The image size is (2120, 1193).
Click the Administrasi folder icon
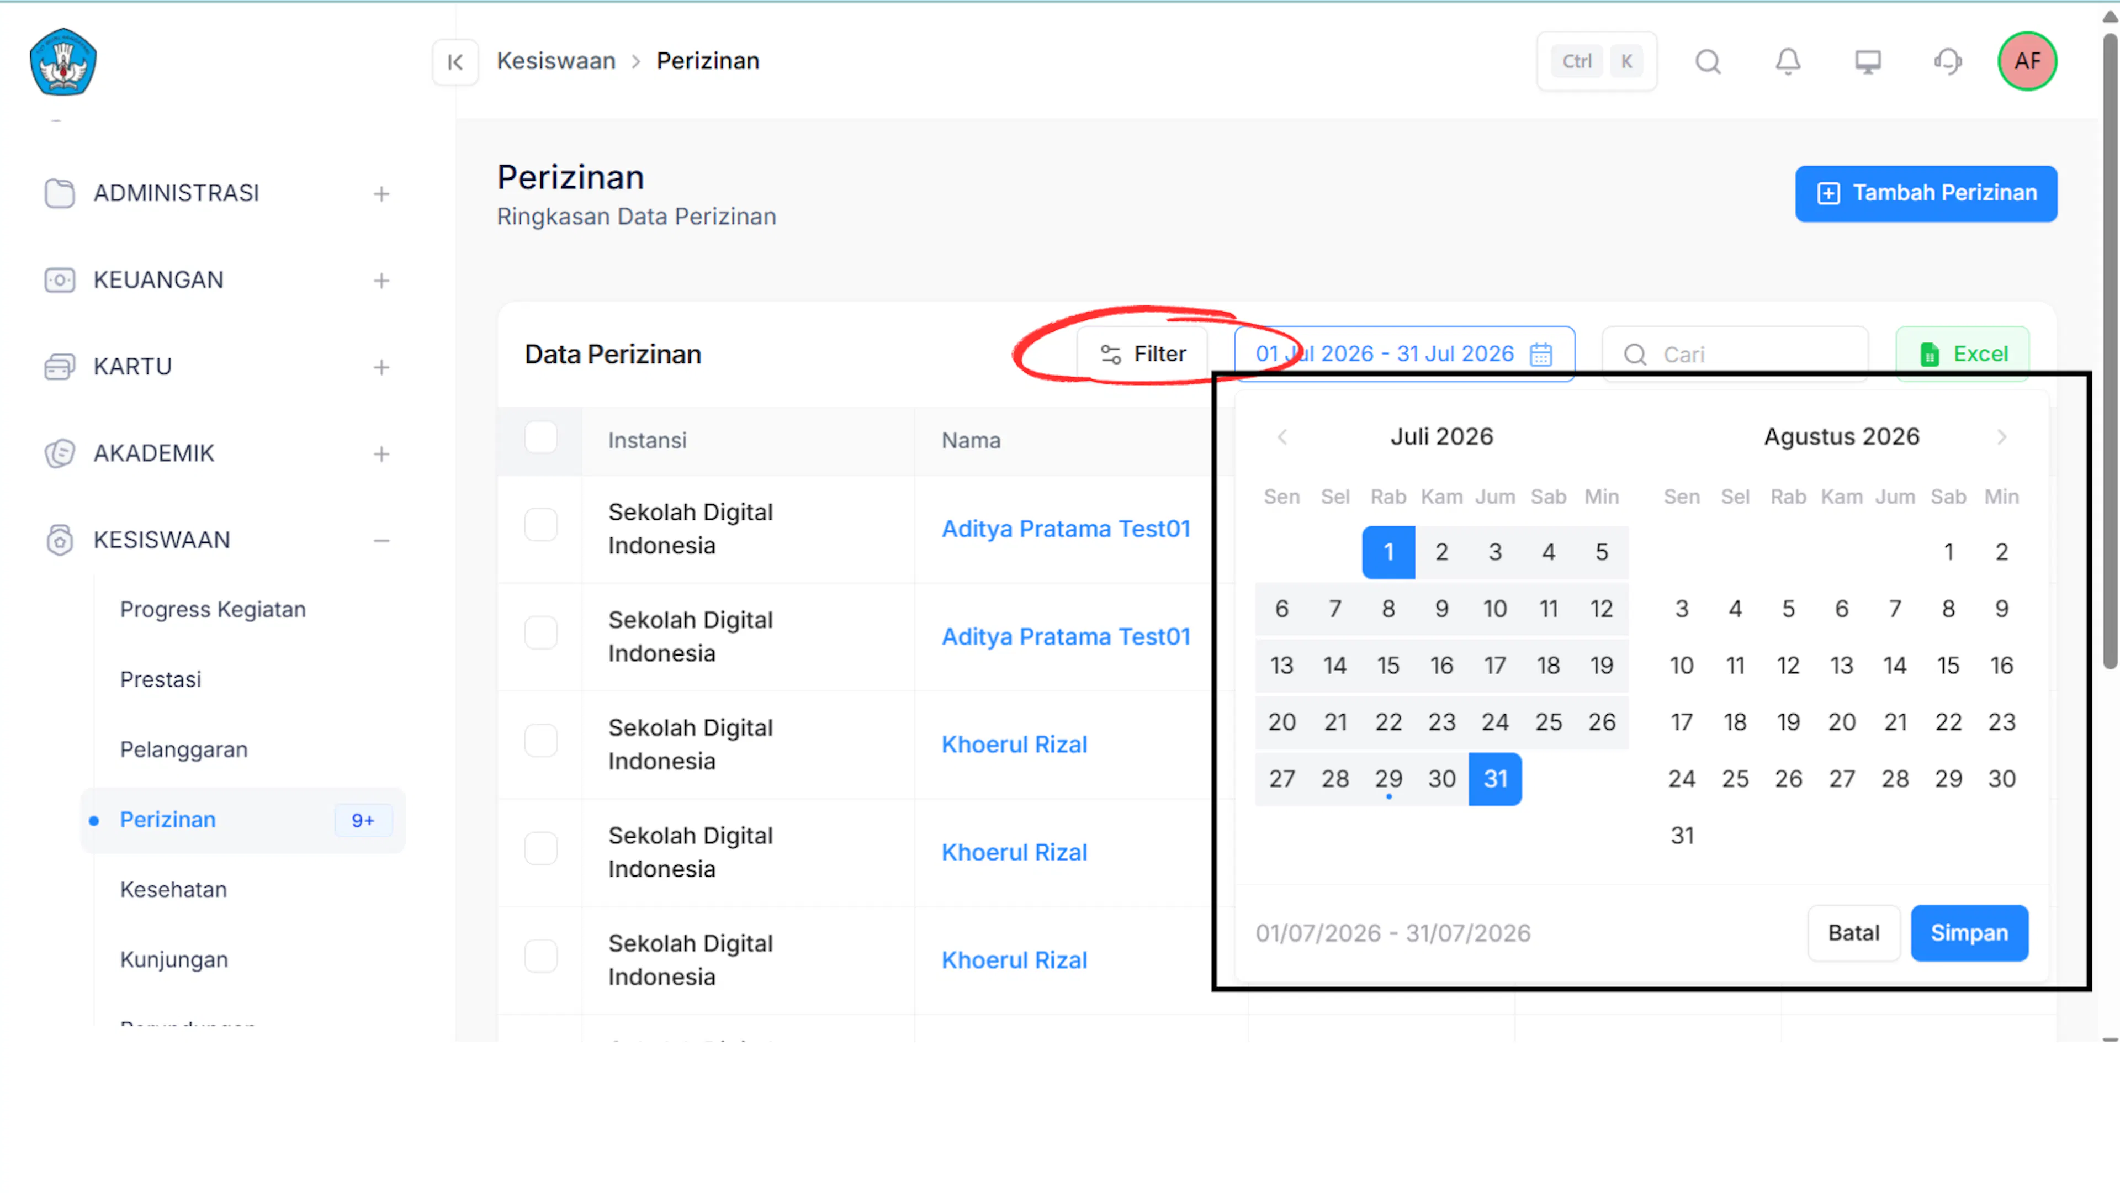[x=59, y=193]
